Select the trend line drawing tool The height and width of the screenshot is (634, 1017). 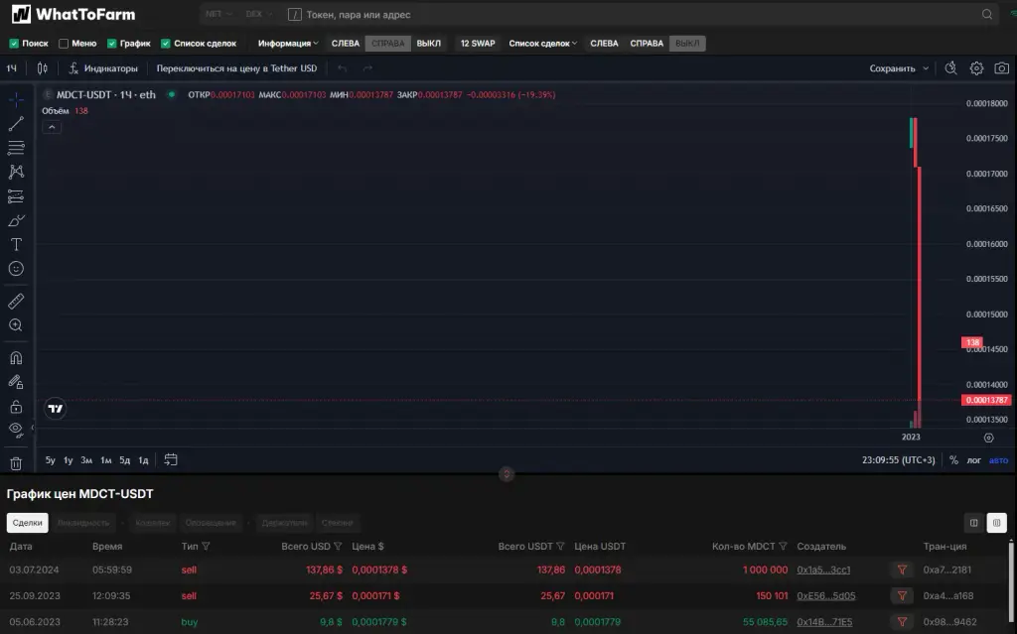point(16,124)
